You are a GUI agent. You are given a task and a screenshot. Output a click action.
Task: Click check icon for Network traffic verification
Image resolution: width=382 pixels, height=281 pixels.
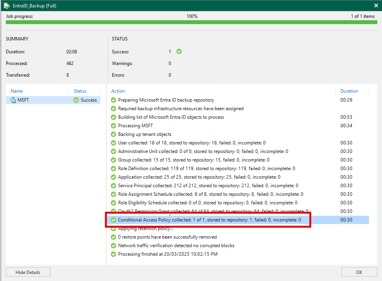pyautogui.click(x=113, y=246)
